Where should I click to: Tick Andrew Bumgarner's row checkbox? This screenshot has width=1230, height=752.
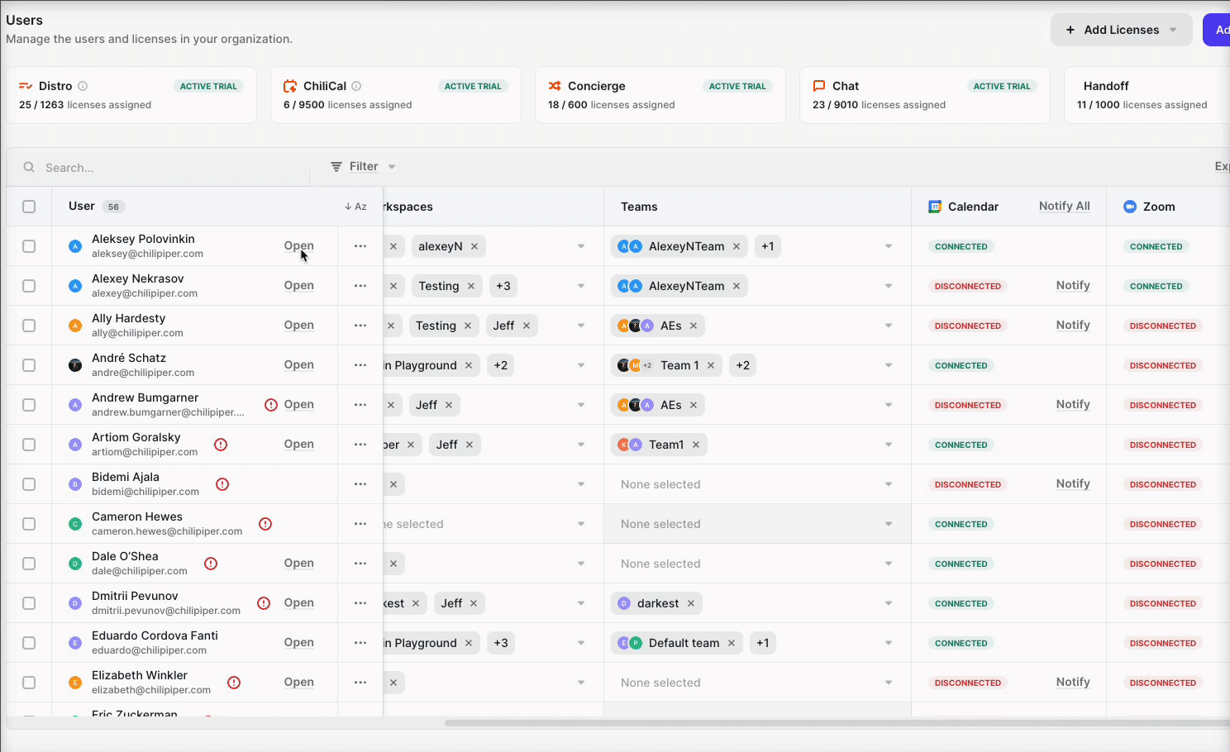tap(29, 405)
